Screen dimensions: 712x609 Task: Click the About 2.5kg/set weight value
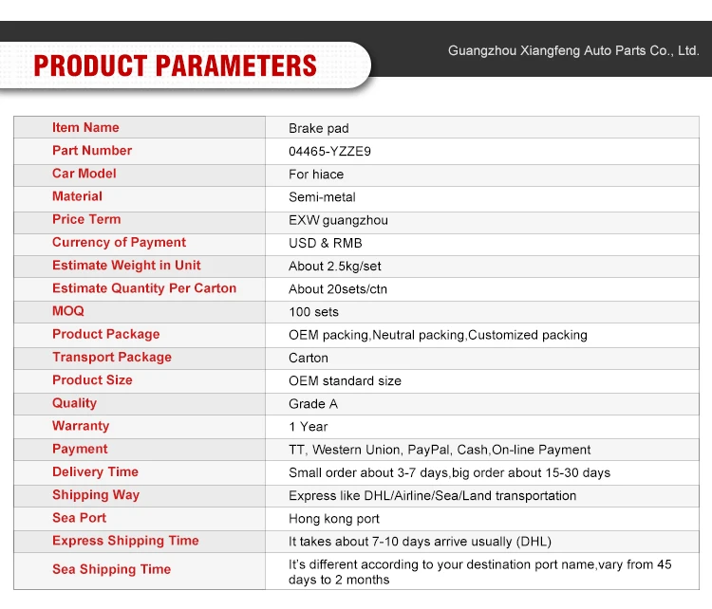[x=335, y=267]
